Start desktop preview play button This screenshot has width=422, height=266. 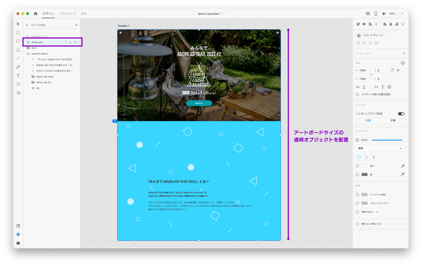(384, 14)
